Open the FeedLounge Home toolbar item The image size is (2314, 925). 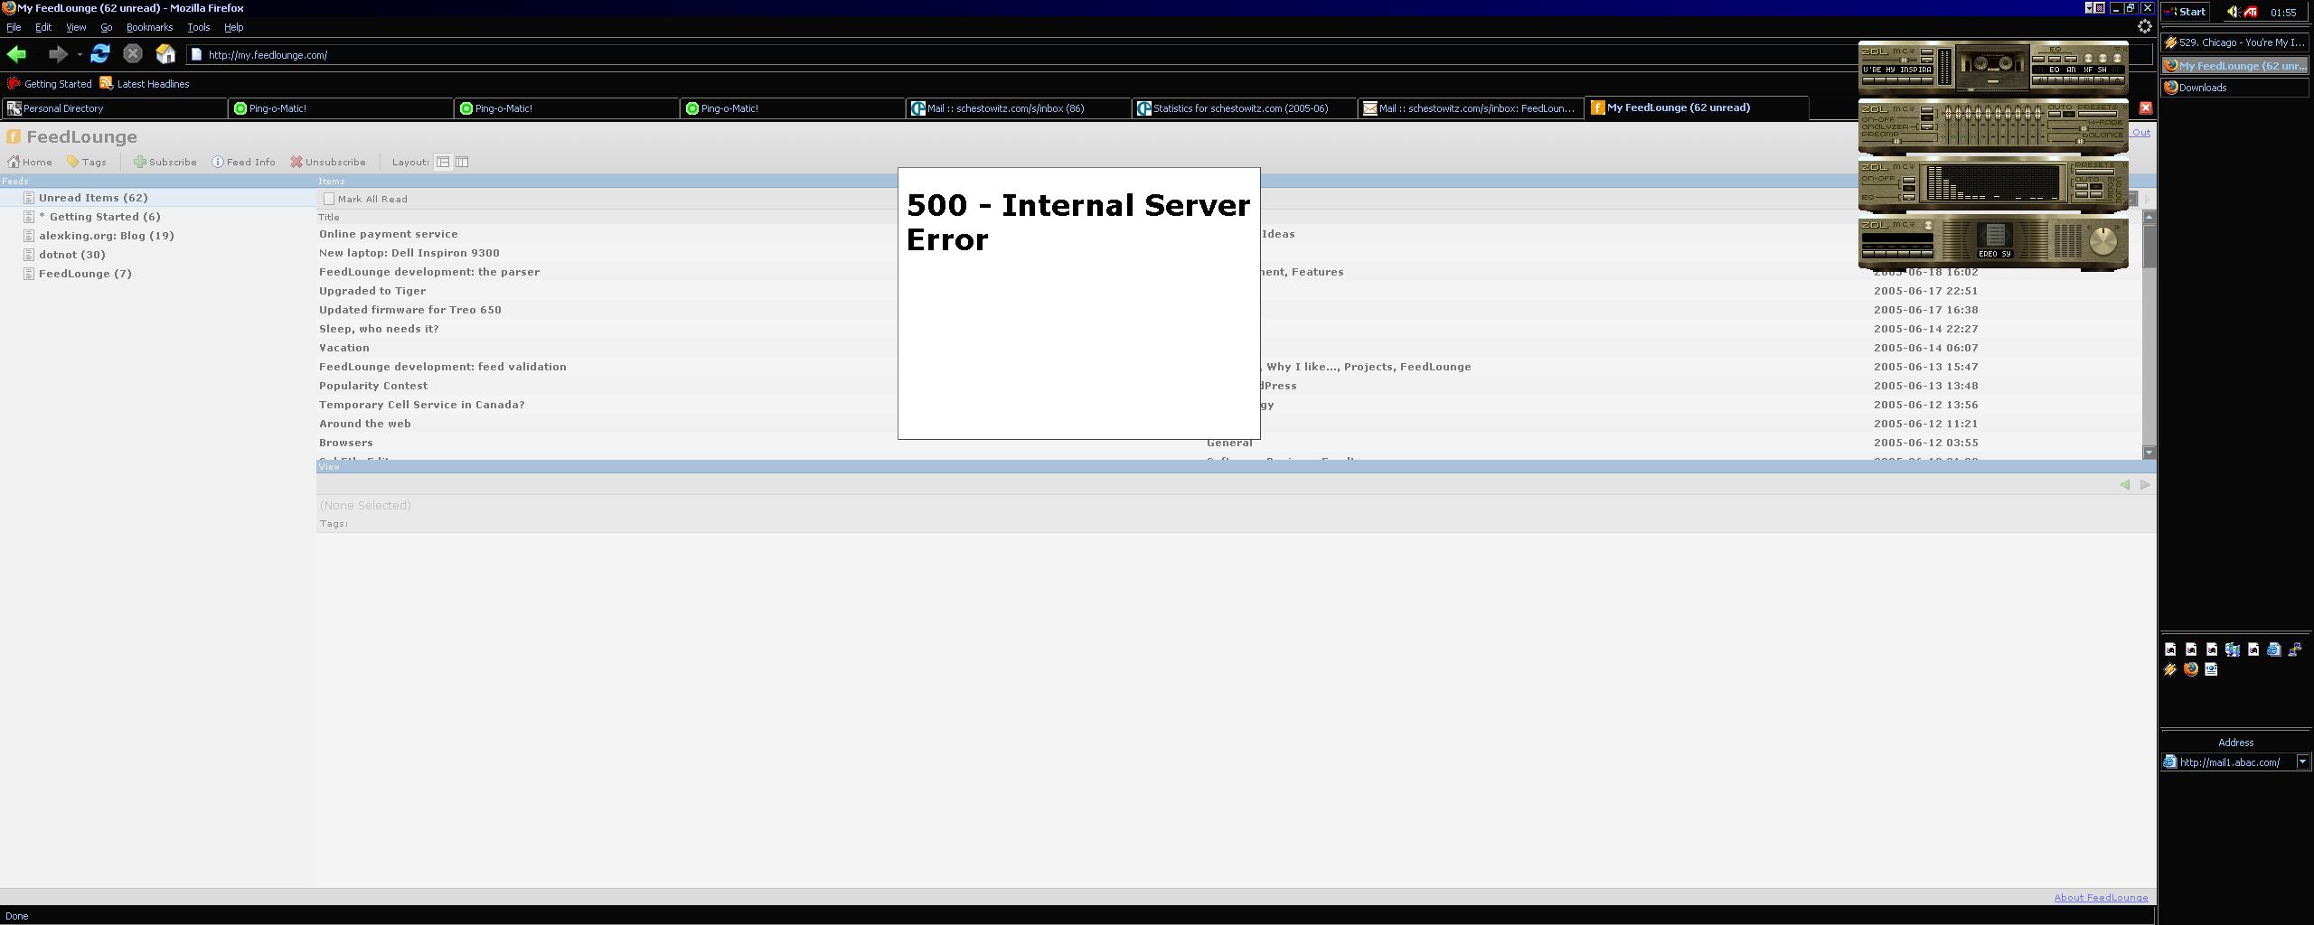pyautogui.click(x=30, y=163)
